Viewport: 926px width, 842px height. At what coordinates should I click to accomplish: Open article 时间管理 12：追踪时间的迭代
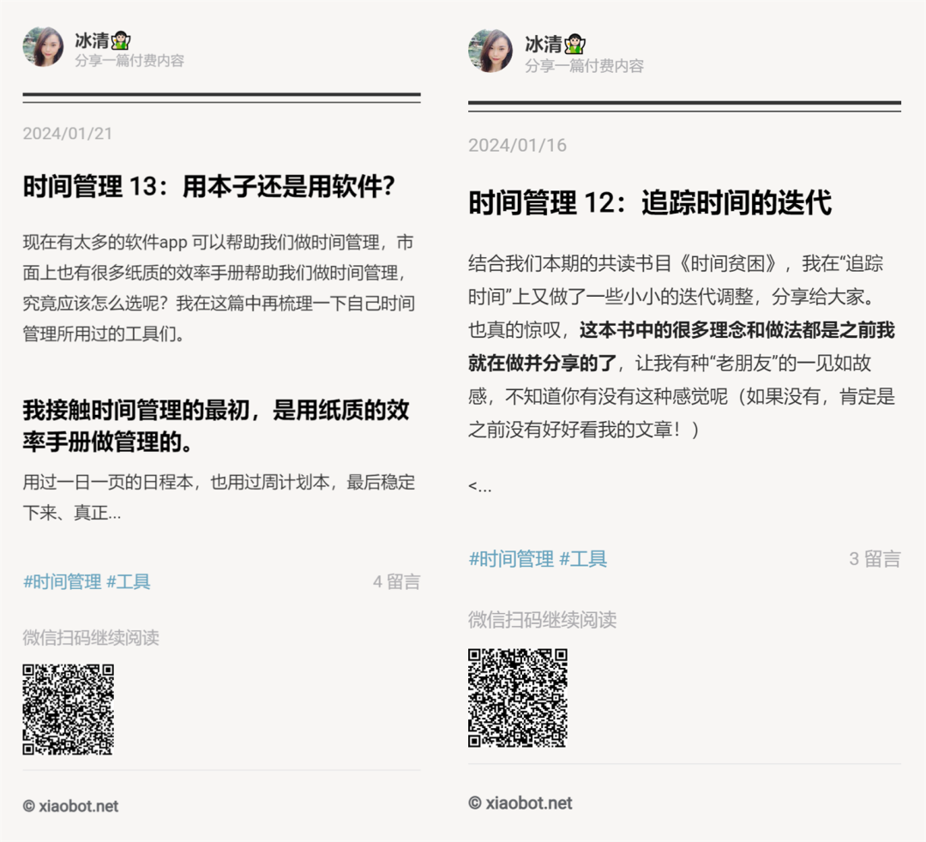coord(650,203)
